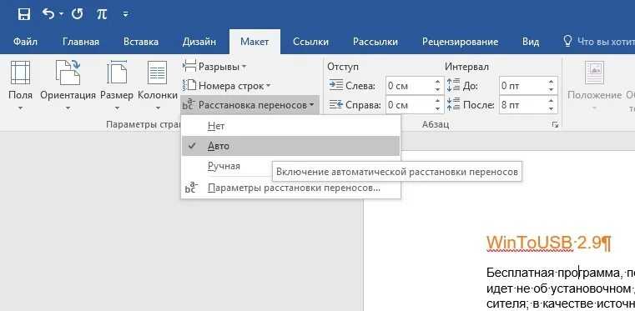The width and height of the screenshot is (635, 311).
Task: Click the spacing before icon beside До
Action: 453,86
